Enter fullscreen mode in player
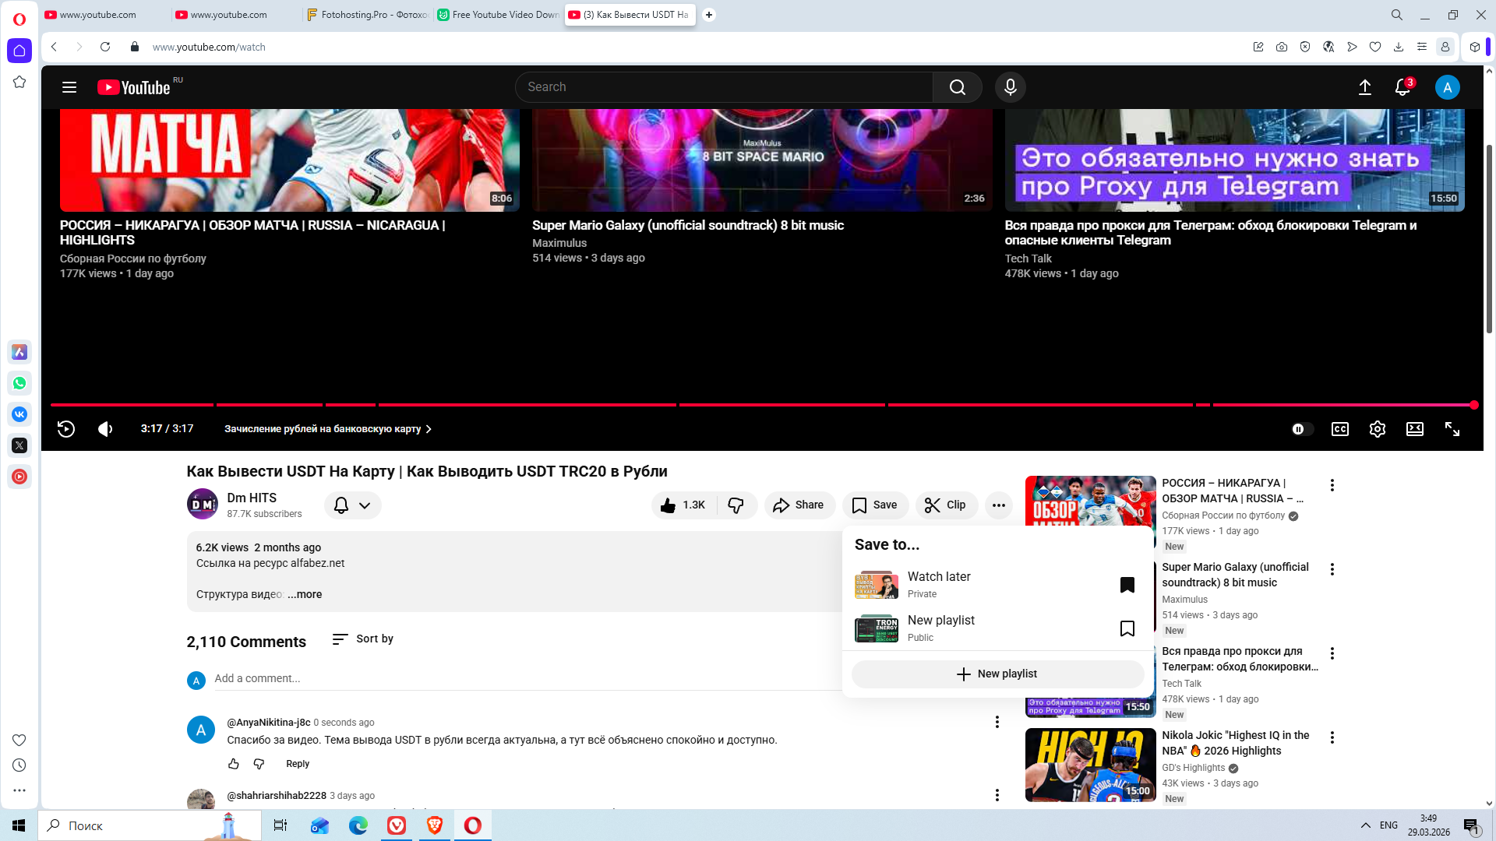The height and width of the screenshot is (841, 1496). point(1452,429)
